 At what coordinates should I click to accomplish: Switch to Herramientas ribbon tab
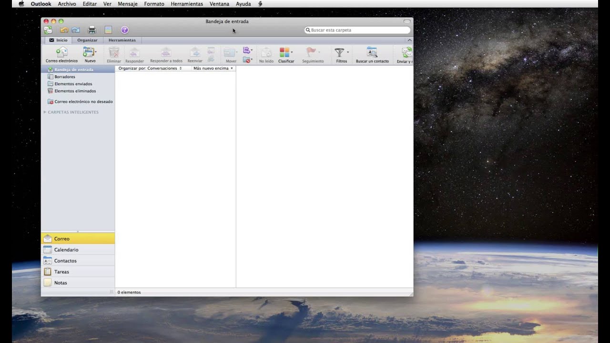pos(122,40)
